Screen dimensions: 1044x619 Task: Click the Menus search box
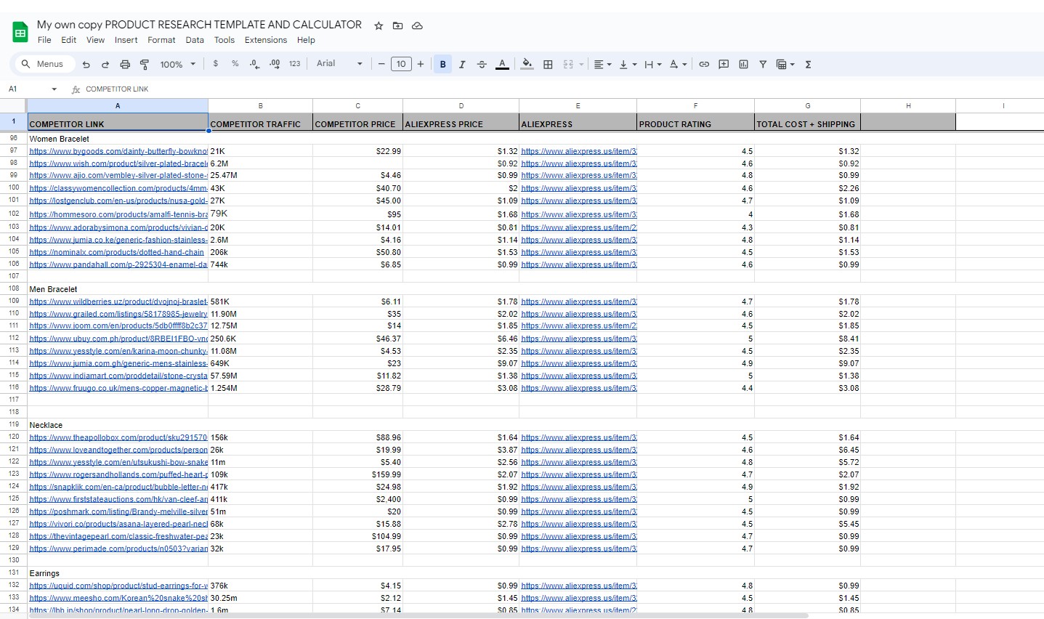tap(44, 64)
